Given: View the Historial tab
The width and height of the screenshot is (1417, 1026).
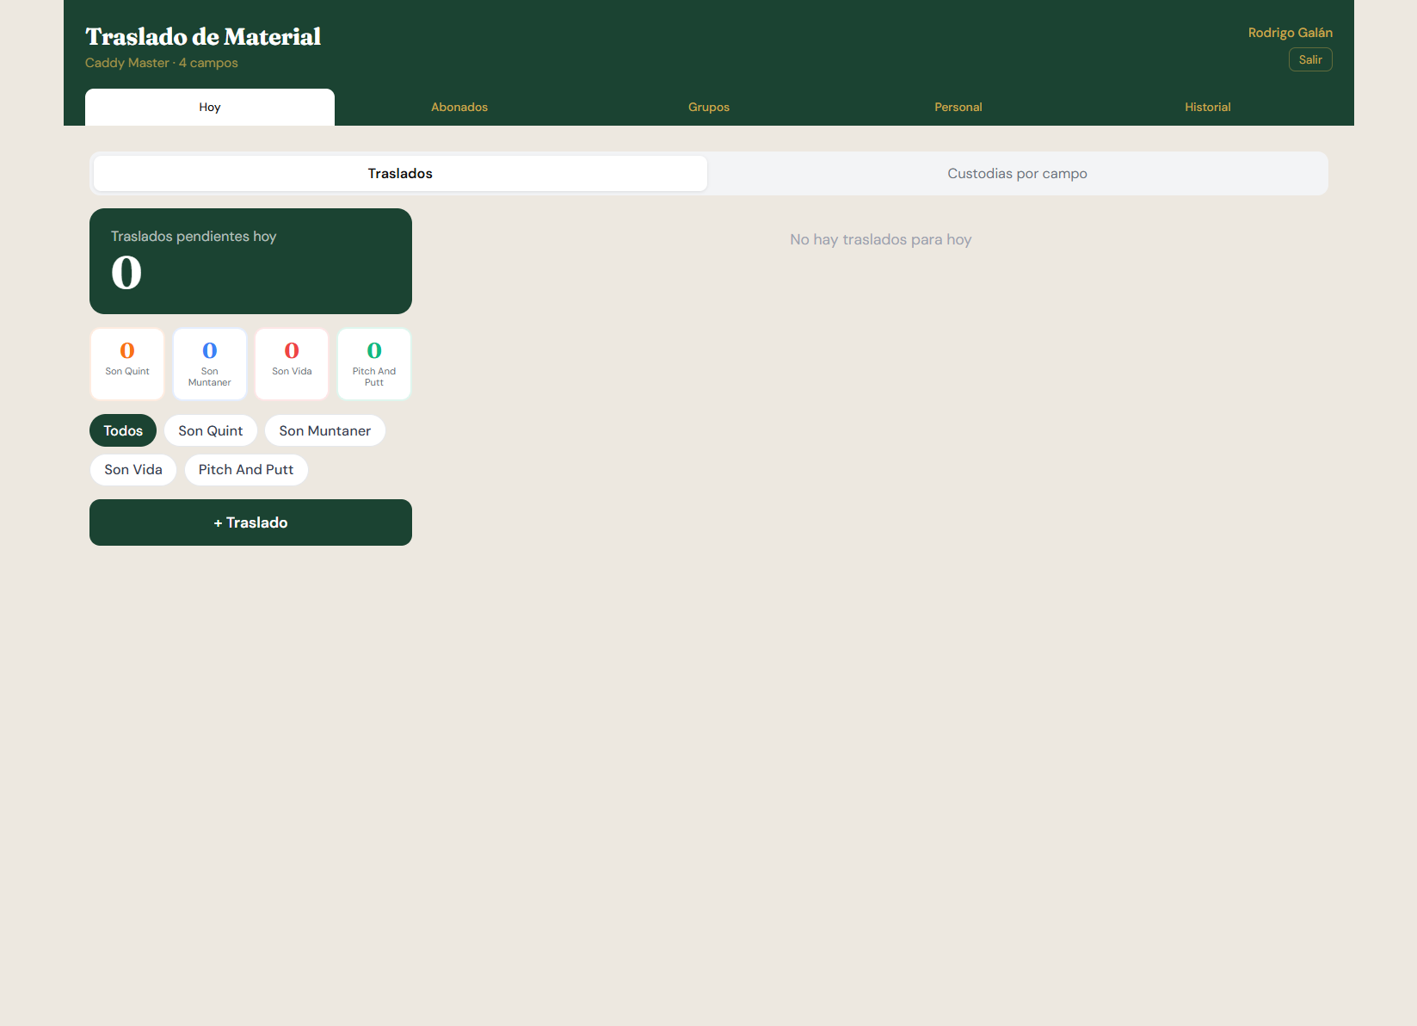Looking at the screenshot, I should 1208,107.
